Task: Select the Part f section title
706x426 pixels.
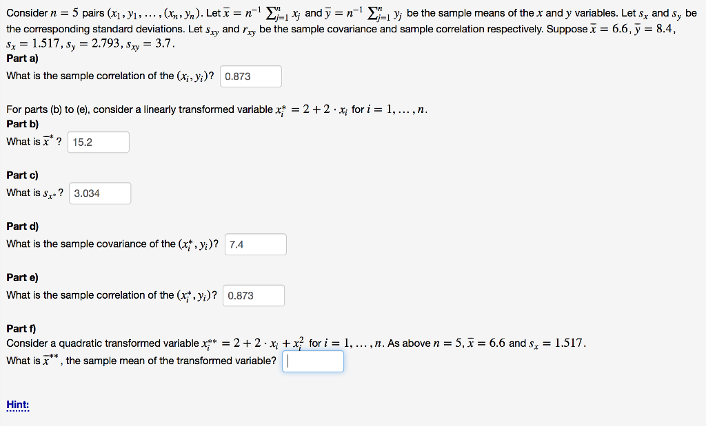Action: point(21,328)
